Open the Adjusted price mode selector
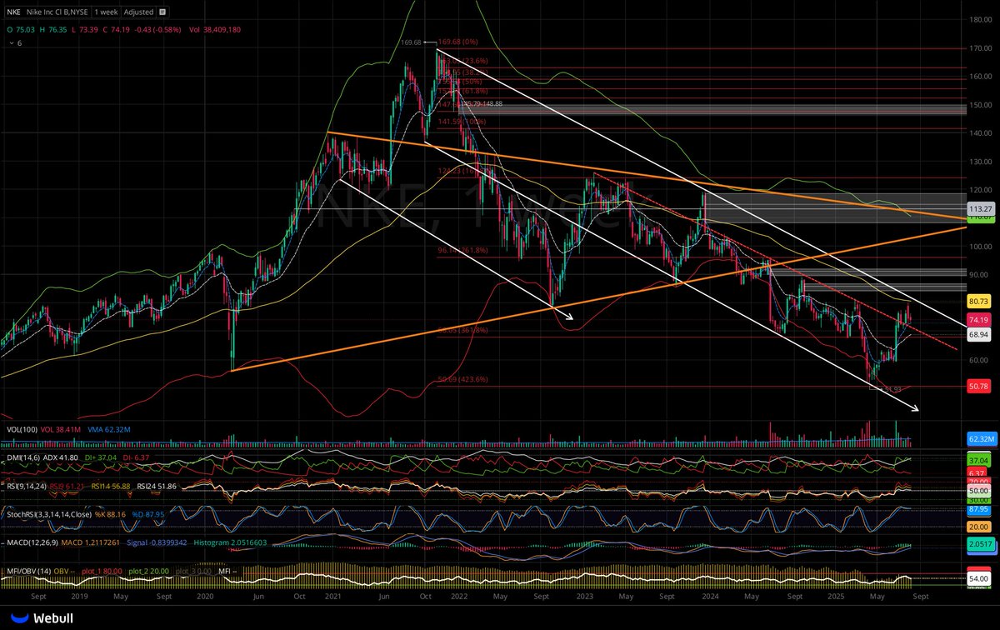The height and width of the screenshot is (630, 1000). 138,12
